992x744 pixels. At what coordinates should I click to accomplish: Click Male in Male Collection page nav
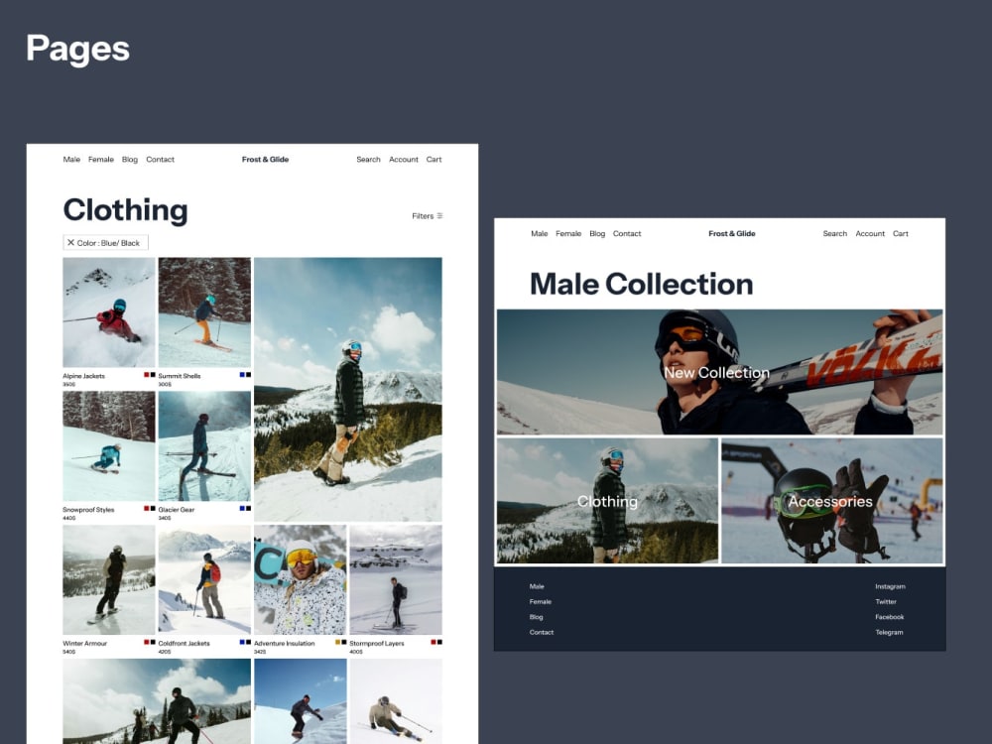coord(539,233)
